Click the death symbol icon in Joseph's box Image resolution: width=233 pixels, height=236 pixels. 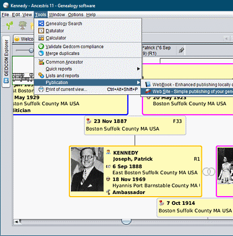pos(108,179)
